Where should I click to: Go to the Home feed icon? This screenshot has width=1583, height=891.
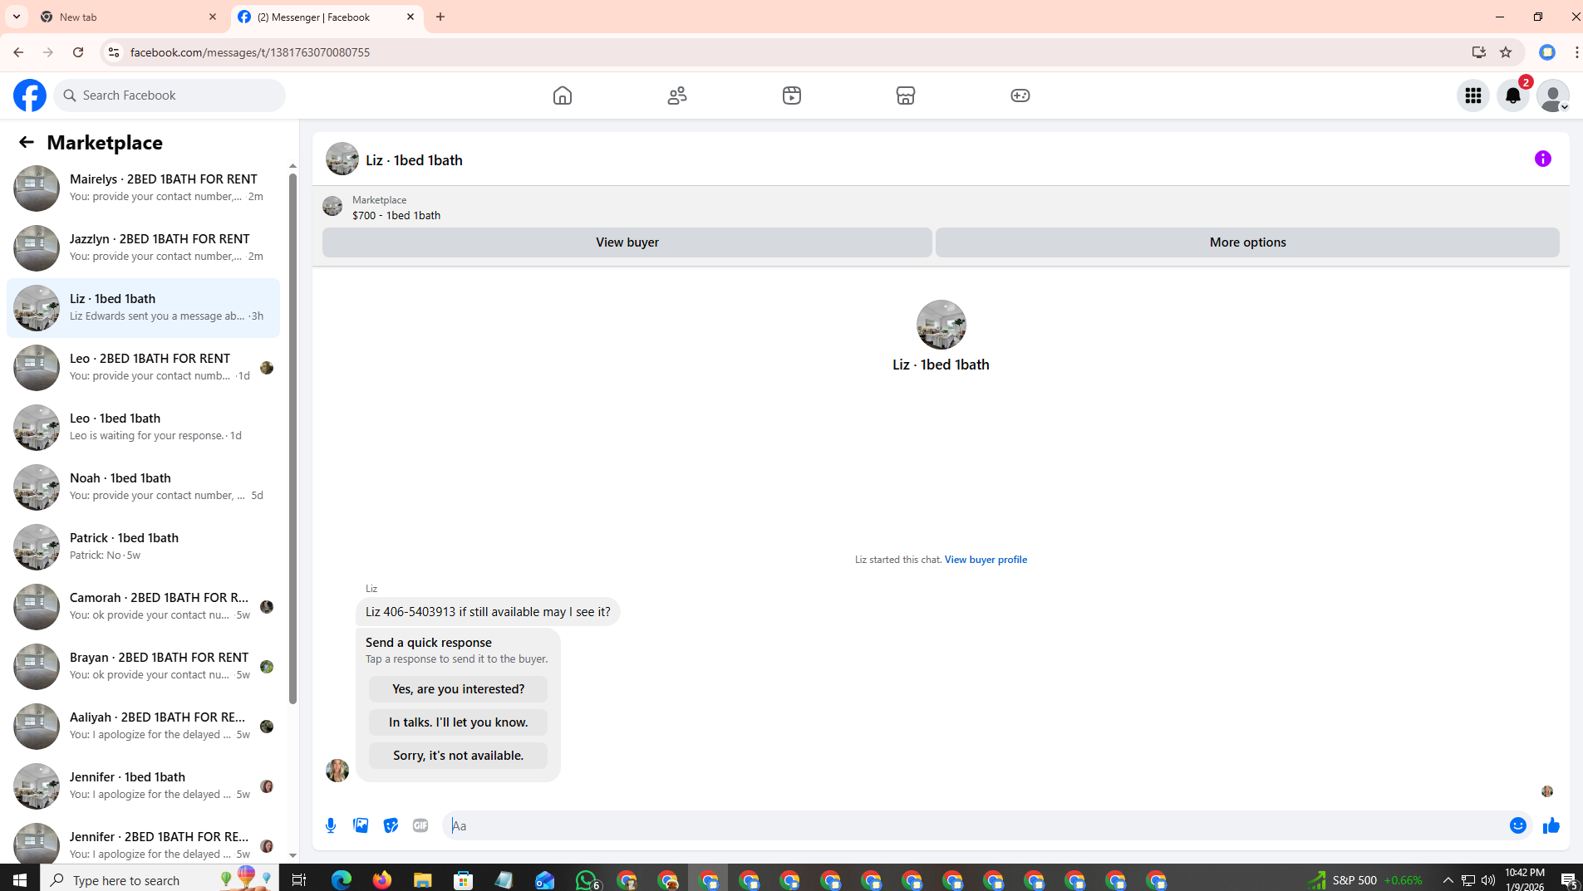pos(563,95)
